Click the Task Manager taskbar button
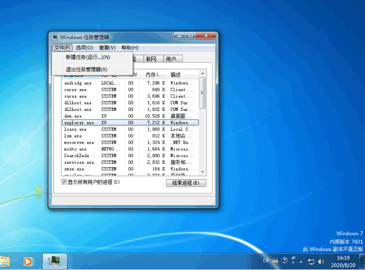The image size is (365, 270). 55,261
